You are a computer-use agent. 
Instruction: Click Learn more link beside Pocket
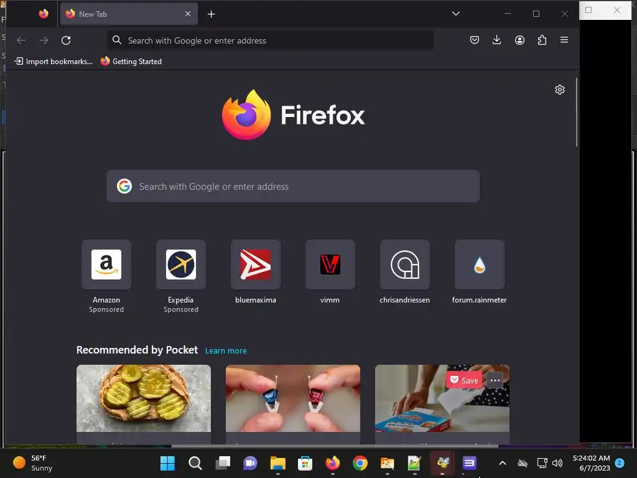[226, 350]
